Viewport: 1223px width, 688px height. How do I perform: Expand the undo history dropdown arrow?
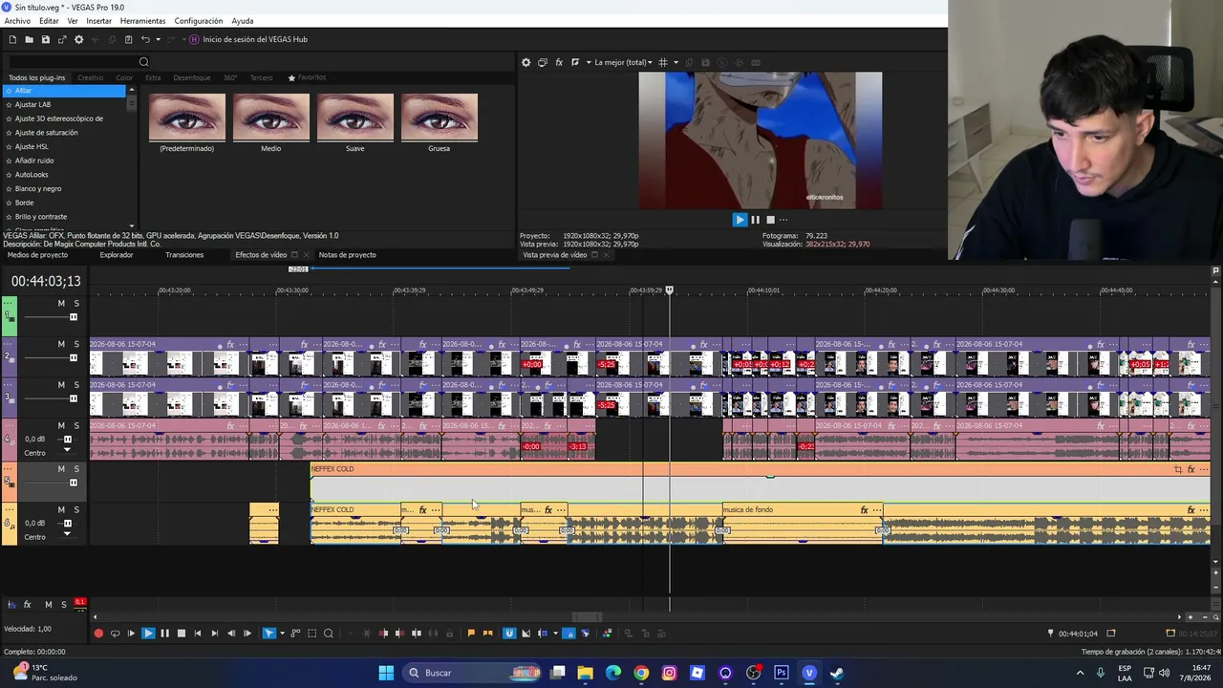click(158, 39)
